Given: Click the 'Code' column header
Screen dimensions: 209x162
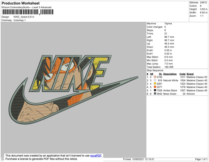Looking at the screenshot, I should (x=183, y=74).
